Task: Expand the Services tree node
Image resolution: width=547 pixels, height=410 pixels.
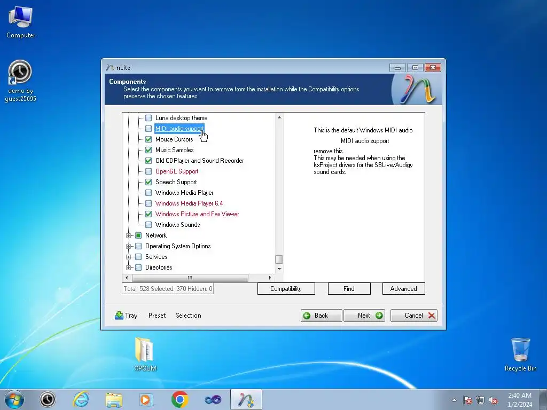Action: [x=128, y=257]
